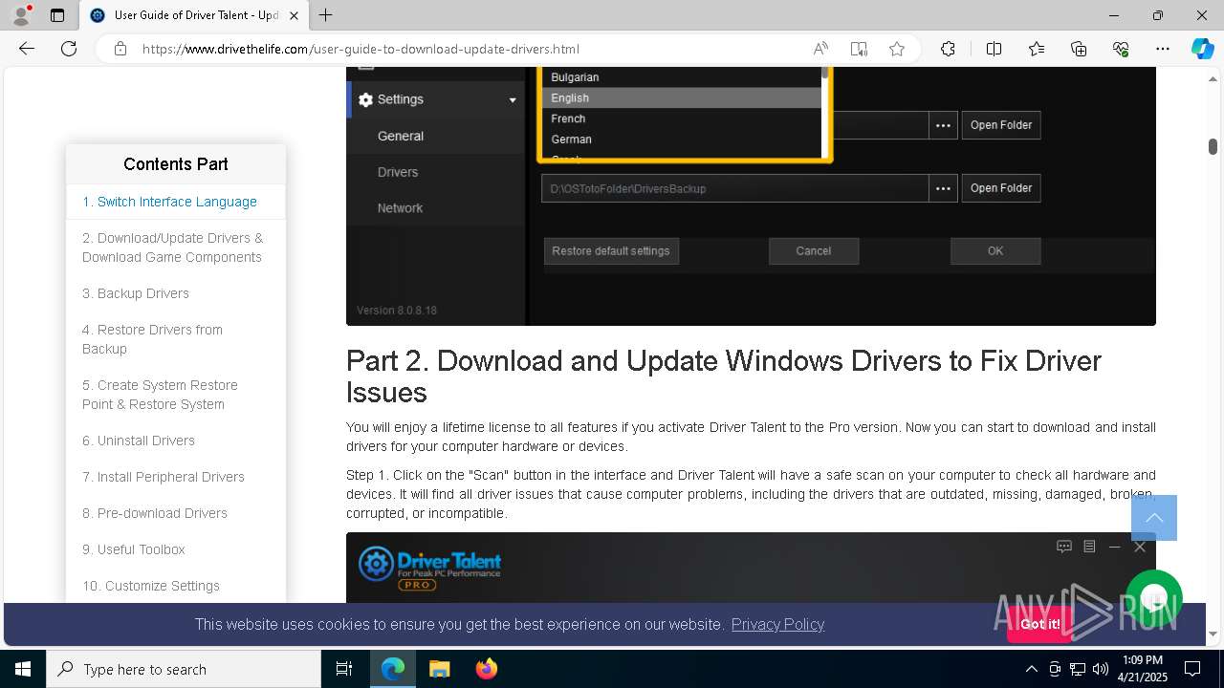Open Browser essentials icon

[x=1121, y=49]
